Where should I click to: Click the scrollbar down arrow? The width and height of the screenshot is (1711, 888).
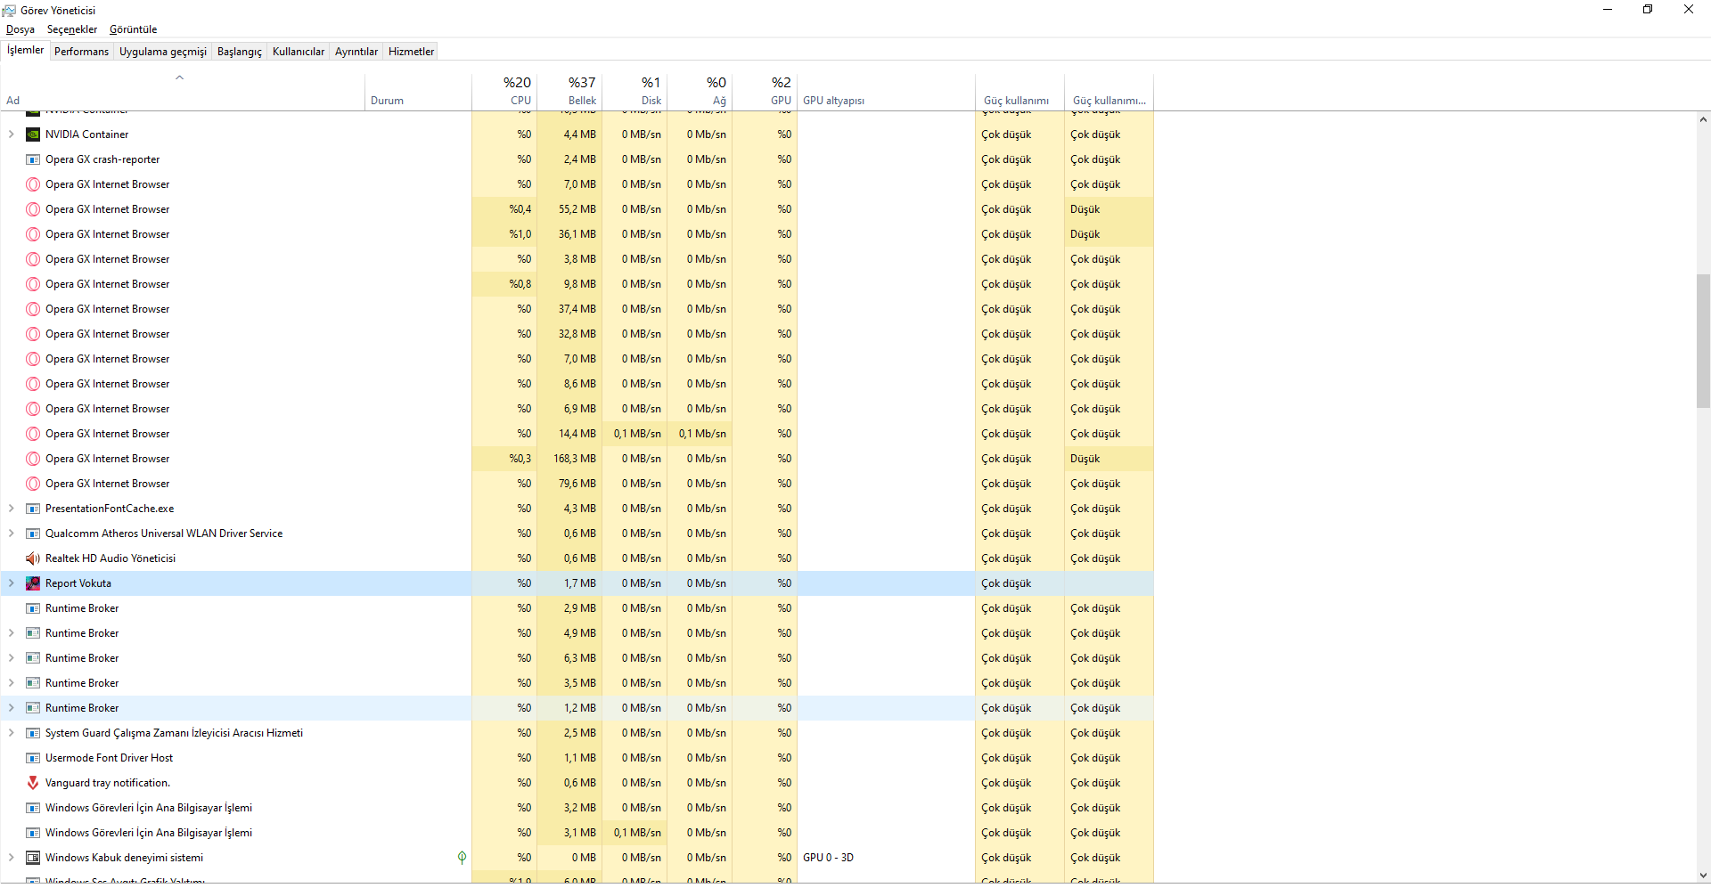pyautogui.click(x=1703, y=875)
